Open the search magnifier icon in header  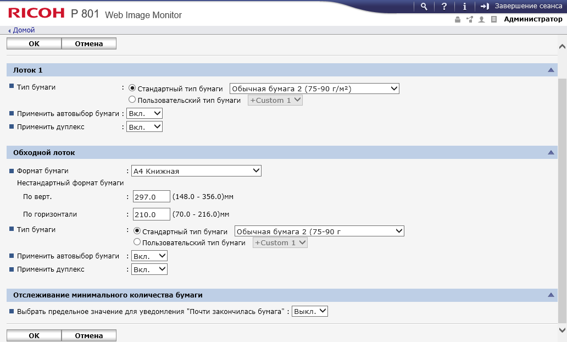click(x=424, y=7)
